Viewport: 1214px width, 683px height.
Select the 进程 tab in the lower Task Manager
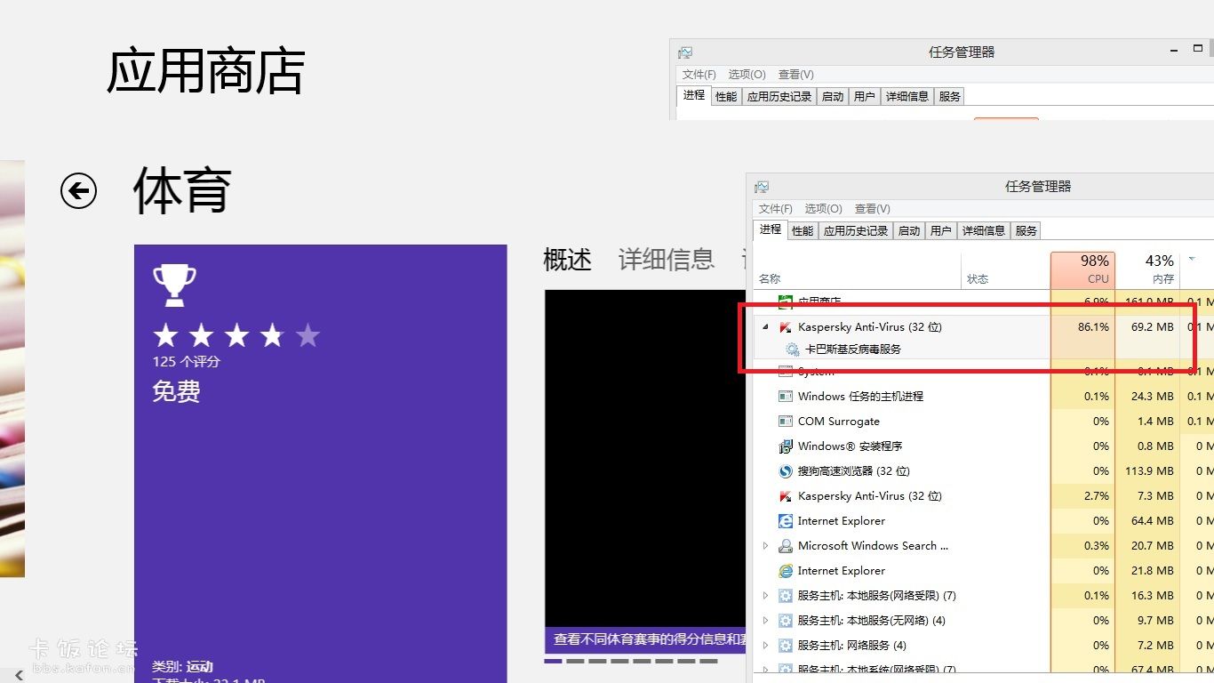point(771,229)
